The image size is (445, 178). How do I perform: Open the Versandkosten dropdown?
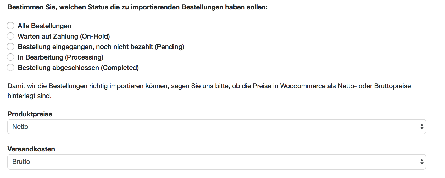pyautogui.click(x=216, y=162)
